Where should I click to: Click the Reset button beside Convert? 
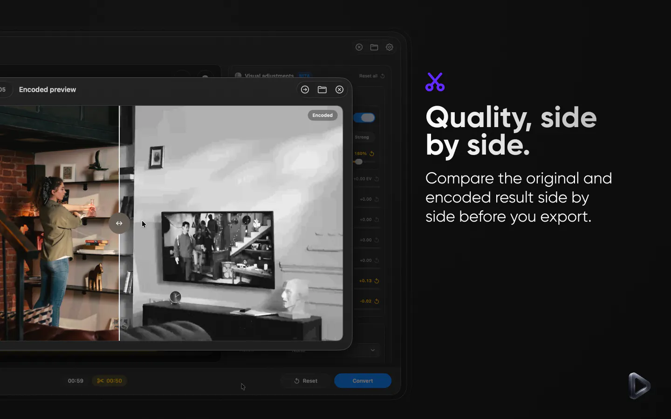point(306,381)
